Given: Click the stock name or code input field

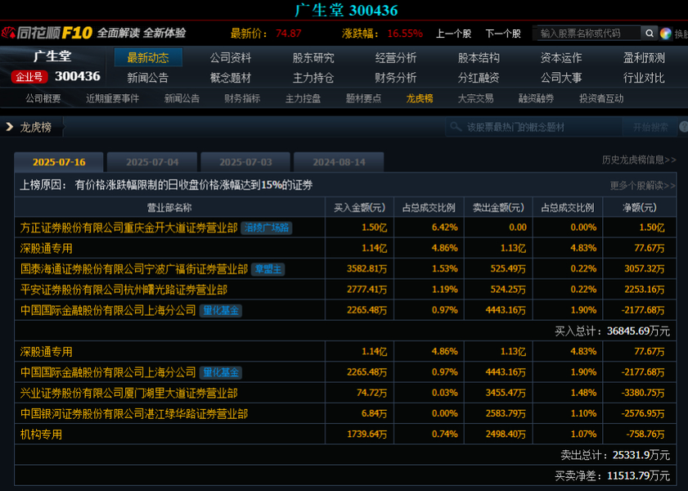Looking at the screenshot, I should point(588,33).
